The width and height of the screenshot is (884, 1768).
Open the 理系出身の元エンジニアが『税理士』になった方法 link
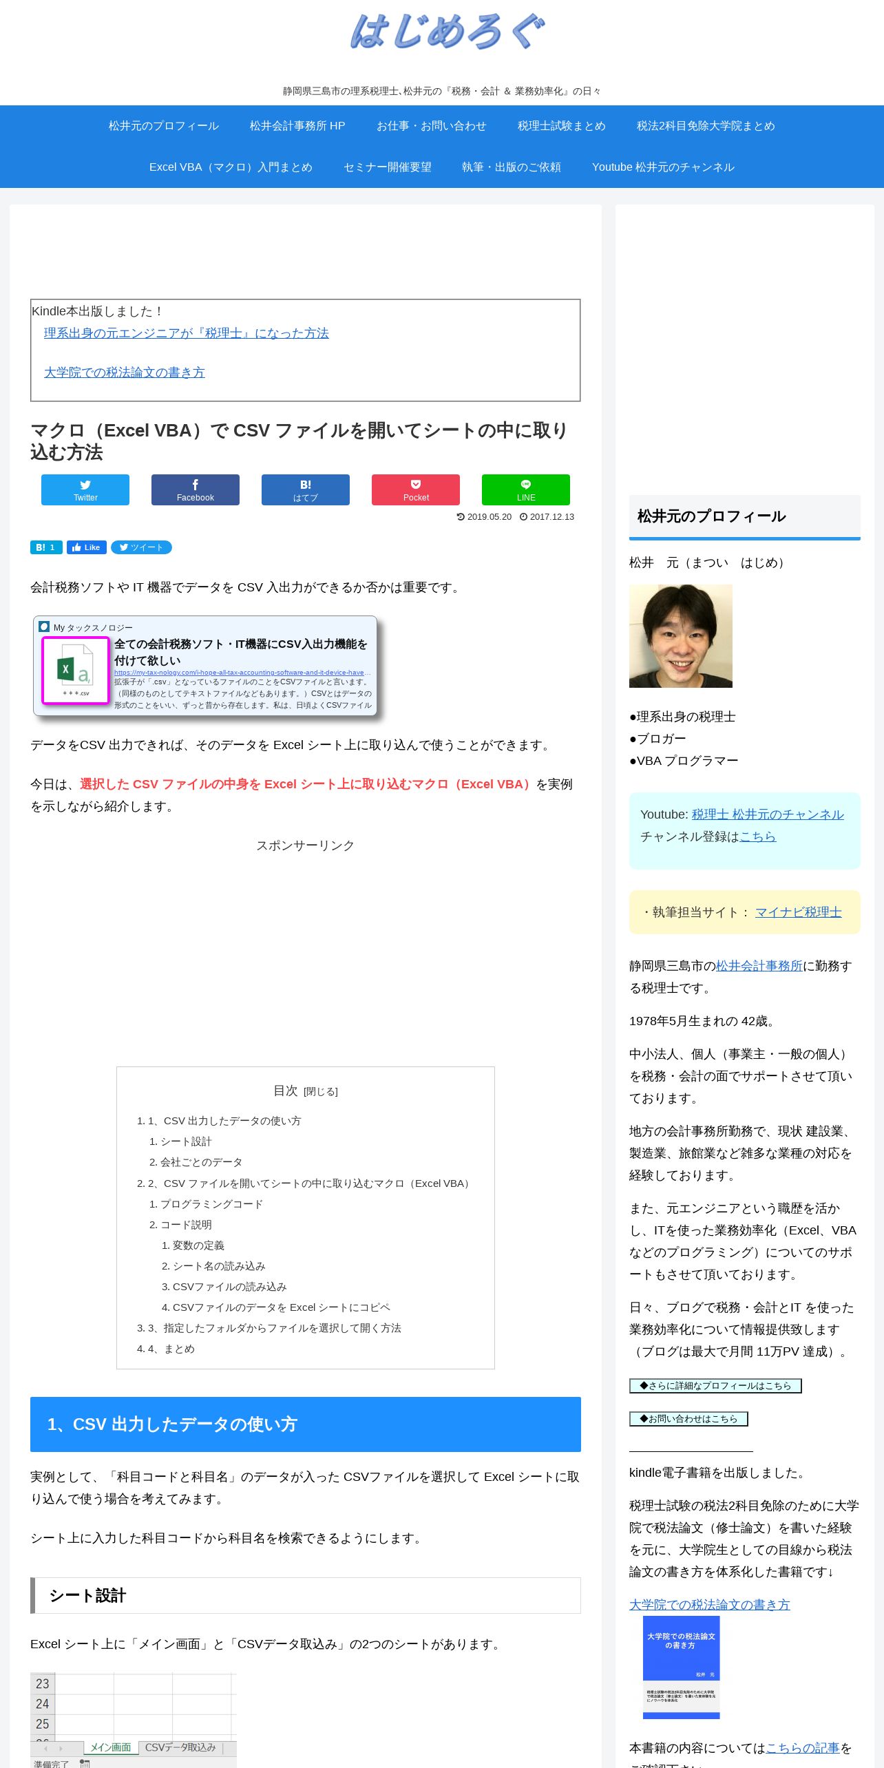(x=187, y=333)
